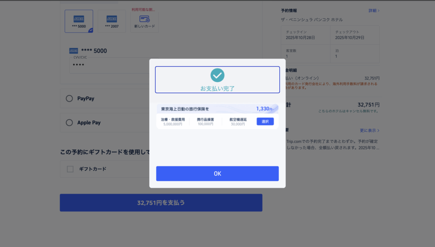Click the 治療・救援費用 coverage item
Viewport: 435px width, 247px height.
click(x=172, y=122)
